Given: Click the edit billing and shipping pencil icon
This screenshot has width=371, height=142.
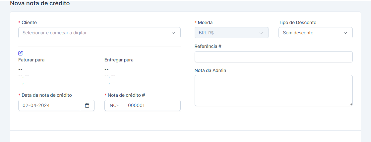Looking at the screenshot, I should coord(21,53).
